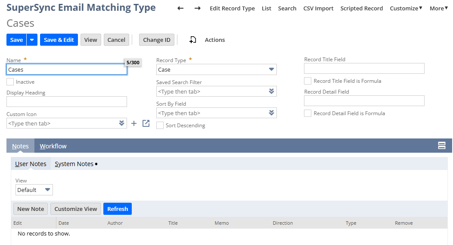Image resolution: width=453 pixels, height=245 pixels.
Task: Click the Customize View button
Action: 76,209
